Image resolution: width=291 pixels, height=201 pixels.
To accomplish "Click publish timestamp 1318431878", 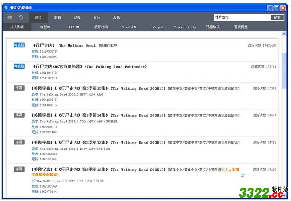I will click(x=48, y=51).
